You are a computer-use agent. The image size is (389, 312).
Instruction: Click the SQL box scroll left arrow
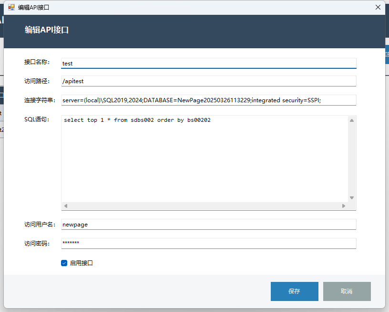coord(66,206)
